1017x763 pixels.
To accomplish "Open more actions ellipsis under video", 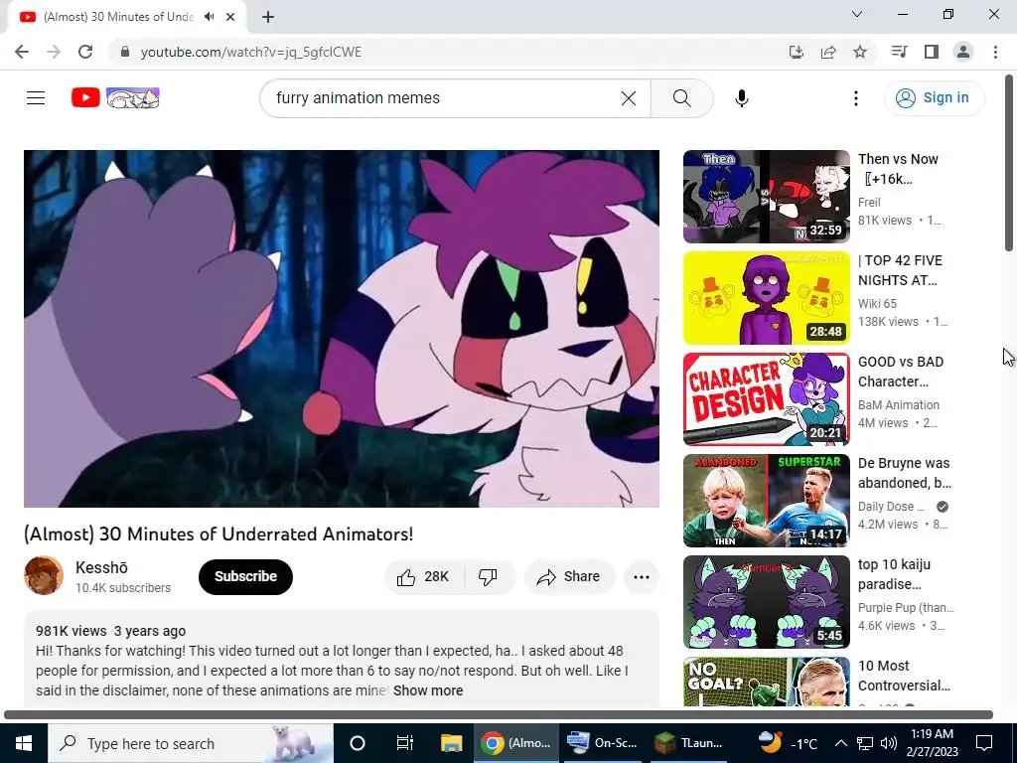I will (642, 577).
